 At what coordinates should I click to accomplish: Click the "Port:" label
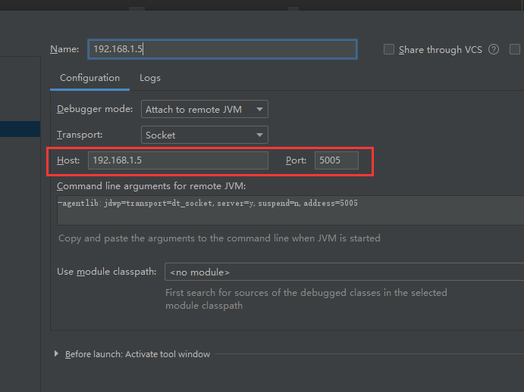pos(297,160)
